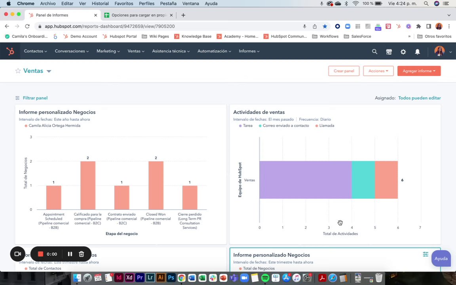This screenshot has height=285, width=456.
Task: Expand the Ventas dashboard selector arrow
Action: pyautogui.click(x=49, y=71)
